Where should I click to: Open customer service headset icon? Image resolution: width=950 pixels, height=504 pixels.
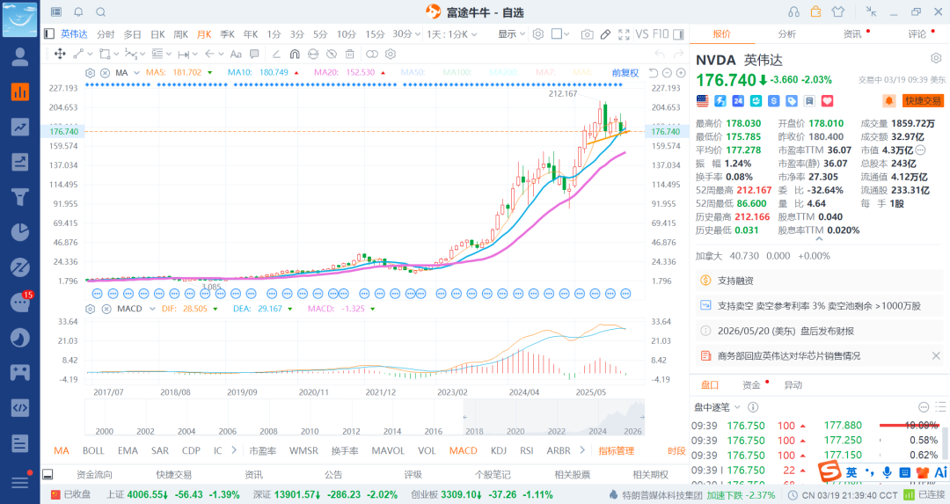(793, 12)
